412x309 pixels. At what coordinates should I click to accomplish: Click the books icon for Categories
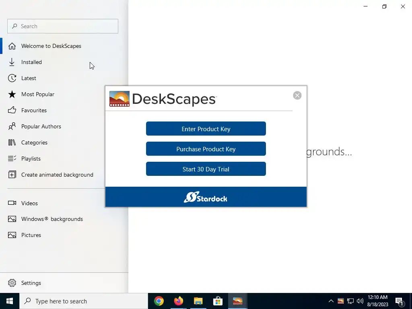pyautogui.click(x=12, y=142)
